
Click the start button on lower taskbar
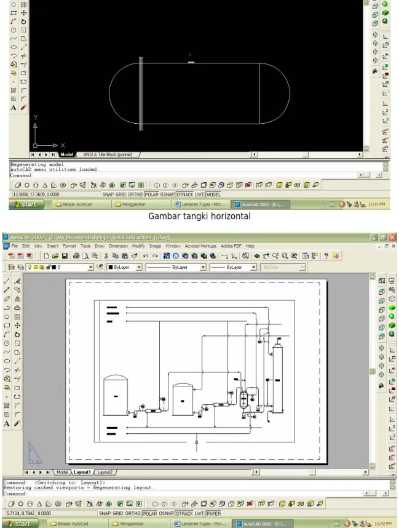(21, 524)
